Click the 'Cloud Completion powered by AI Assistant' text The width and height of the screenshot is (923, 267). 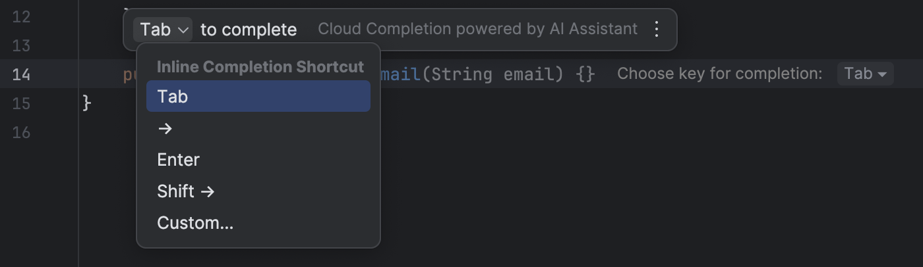(x=478, y=29)
